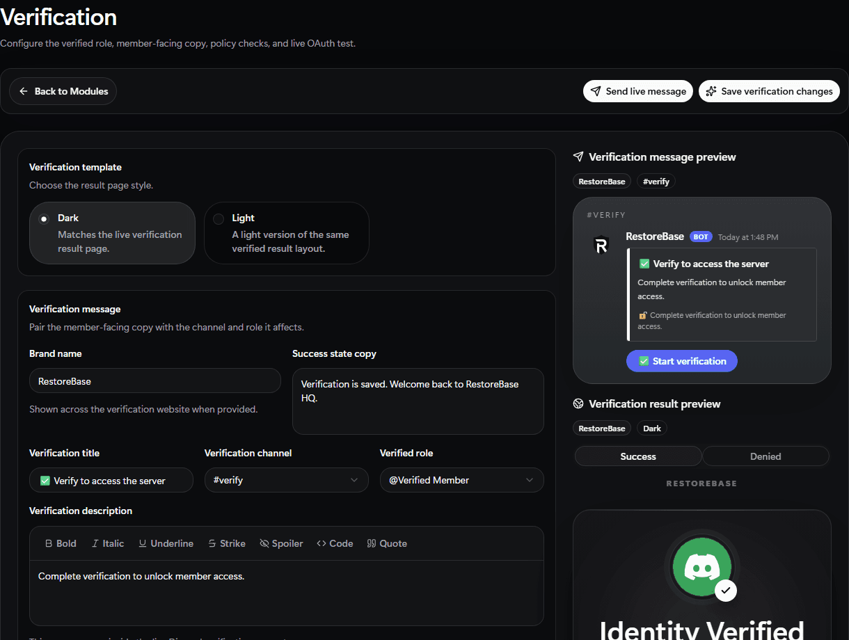Screen dimensions: 849x640
Task: Click the Quote marks icon
Action: tap(372, 543)
